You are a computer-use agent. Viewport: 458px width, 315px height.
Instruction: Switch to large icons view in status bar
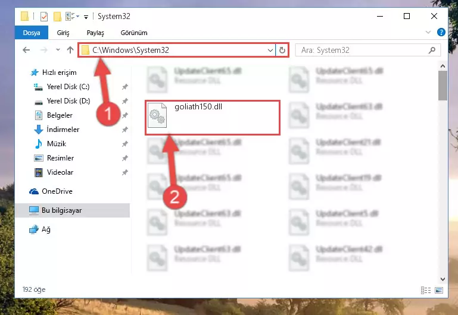pos(439,290)
